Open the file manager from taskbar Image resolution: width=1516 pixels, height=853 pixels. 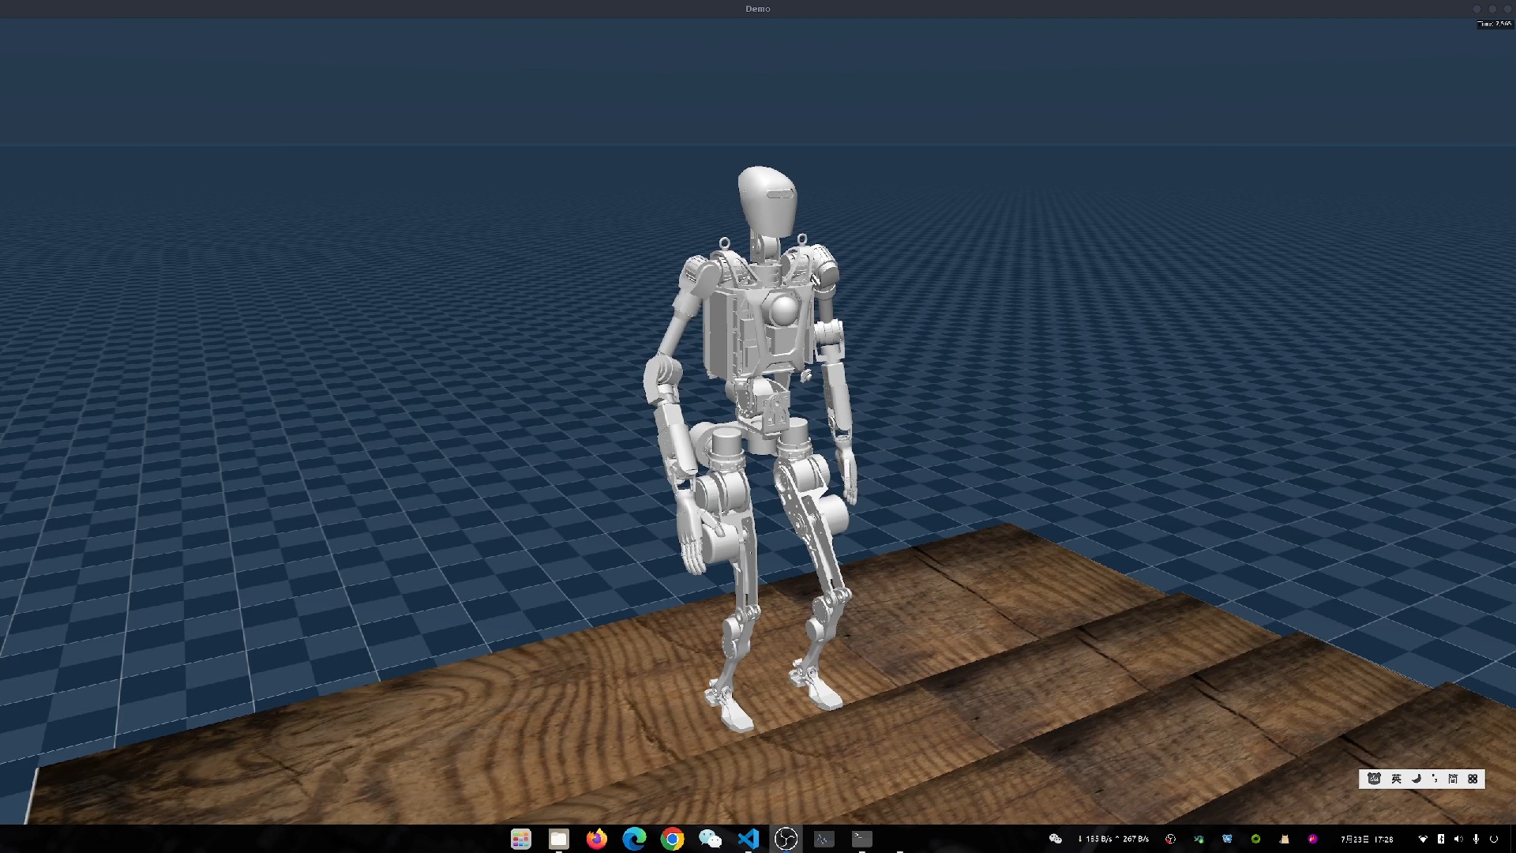pos(559,839)
